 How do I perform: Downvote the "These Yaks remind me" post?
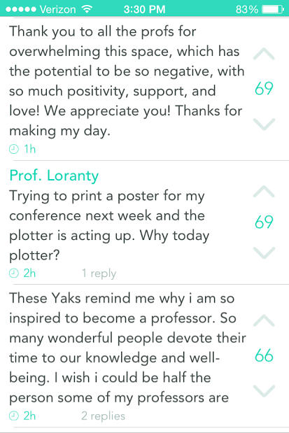coord(264,391)
